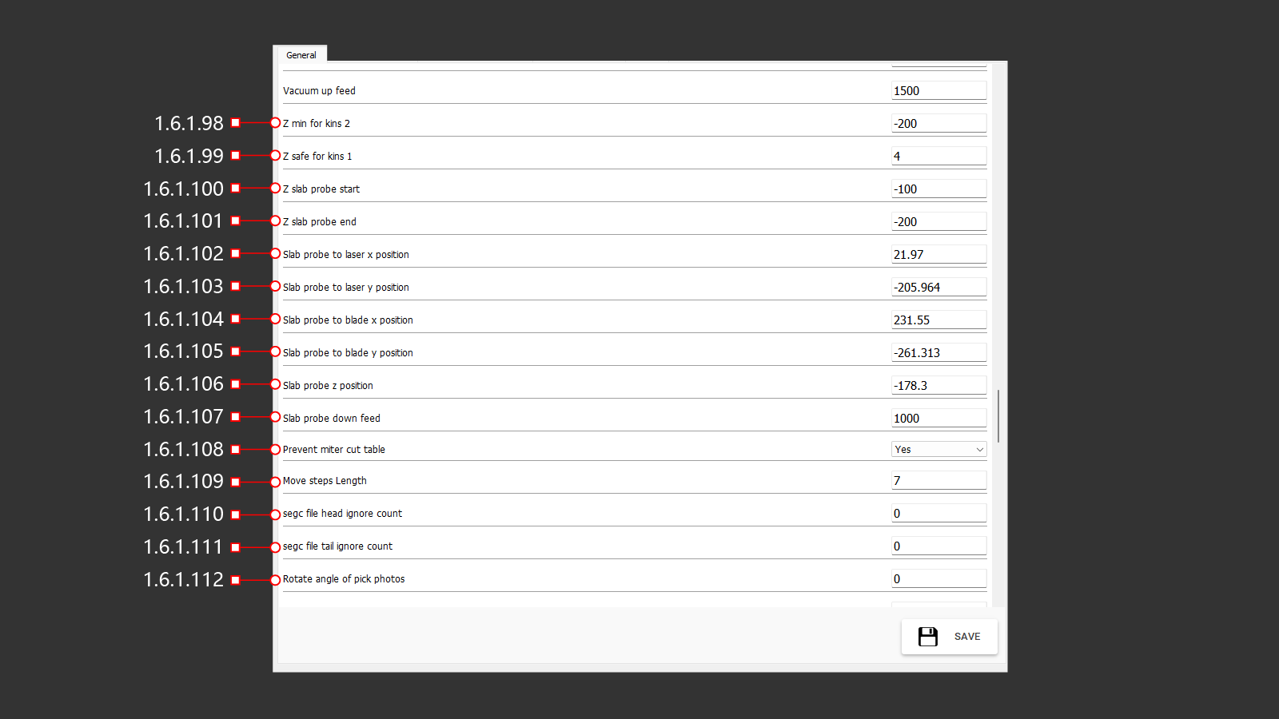Edit Slab probe to laser y position

(x=938, y=288)
